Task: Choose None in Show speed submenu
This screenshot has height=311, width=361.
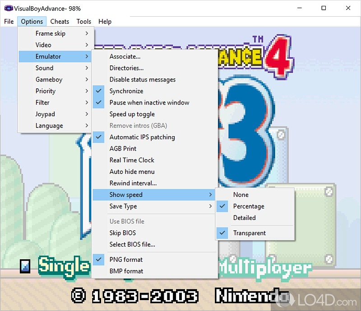Action: click(241, 195)
